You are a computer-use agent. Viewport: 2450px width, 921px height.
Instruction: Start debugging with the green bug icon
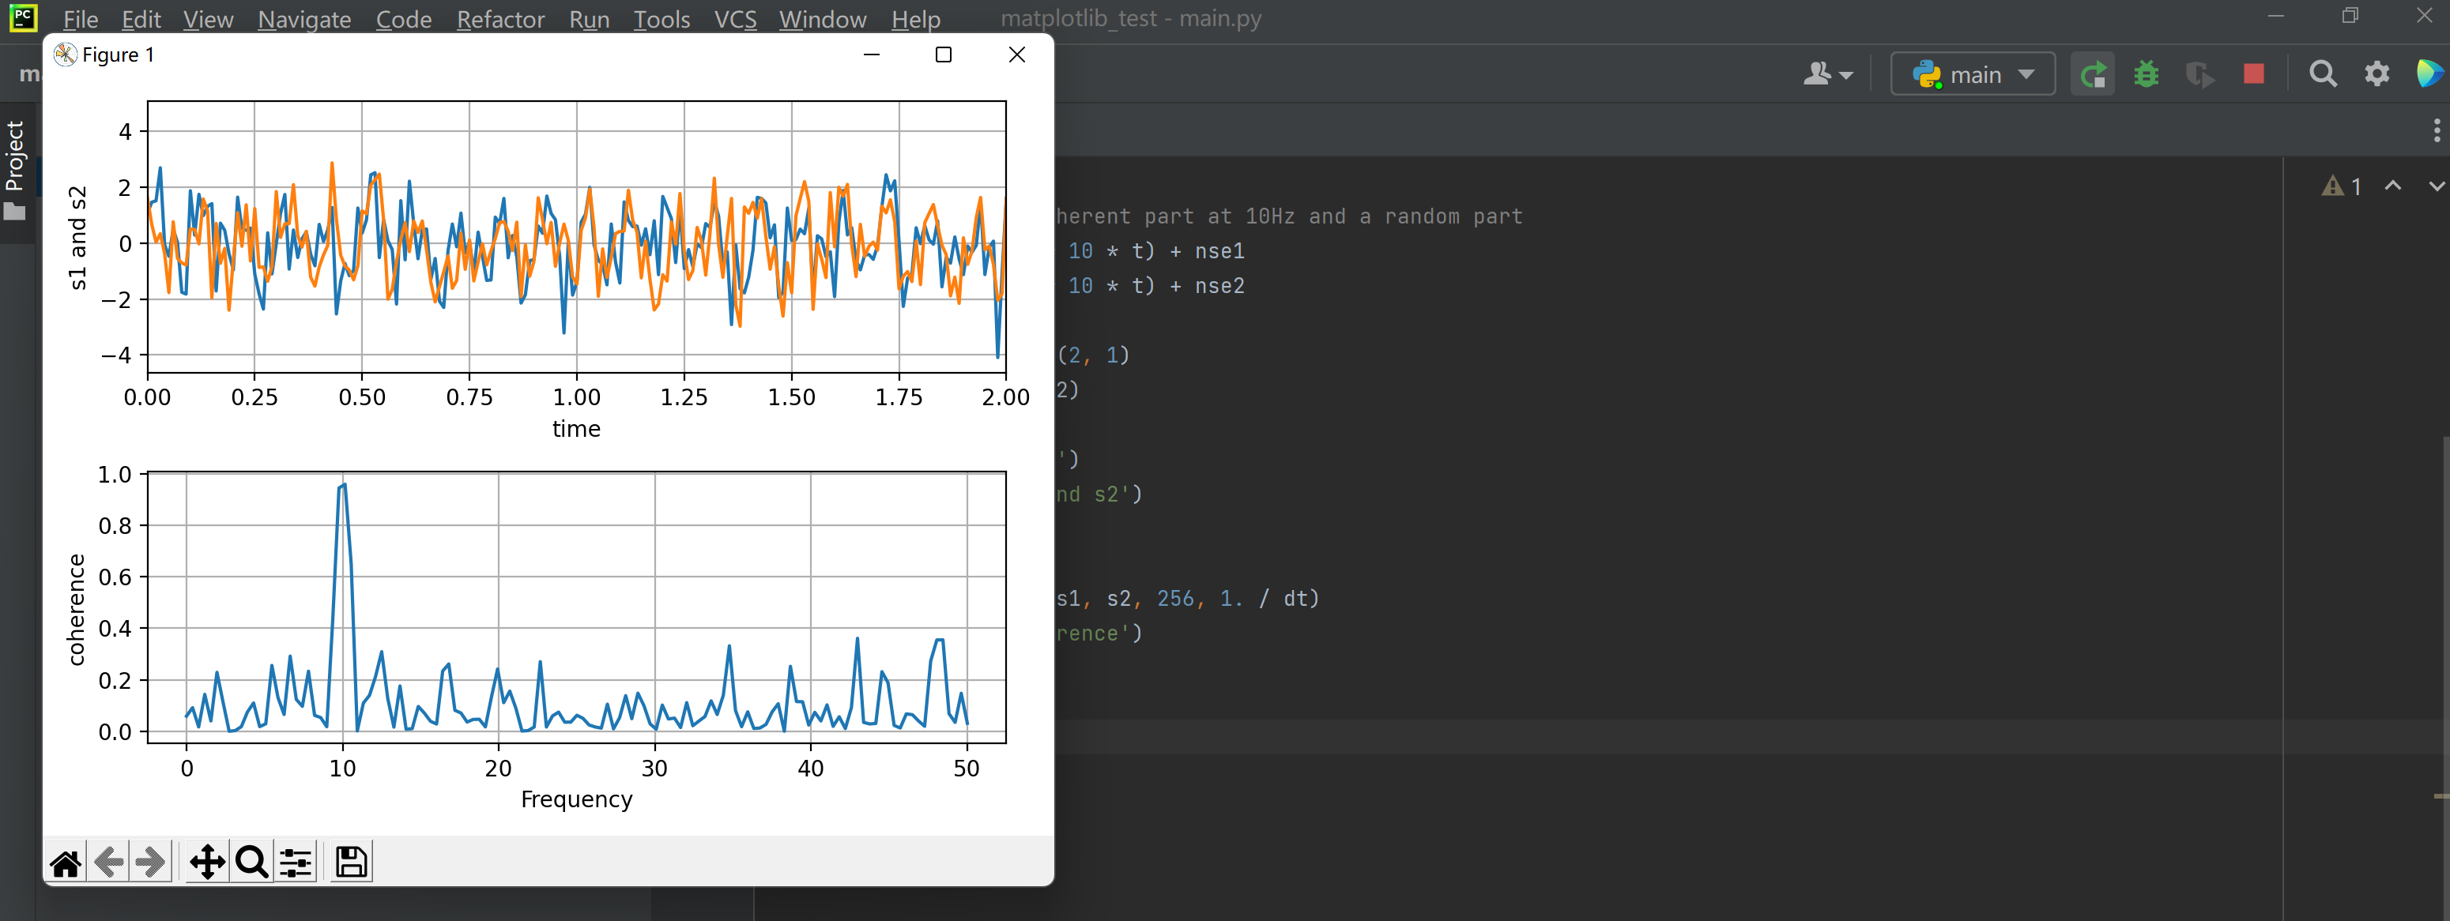(2146, 74)
